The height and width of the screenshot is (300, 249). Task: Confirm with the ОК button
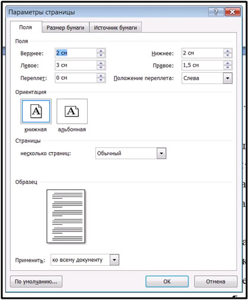click(167, 282)
